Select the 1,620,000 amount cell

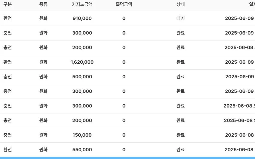pyautogui.click(x=82, y=62)
